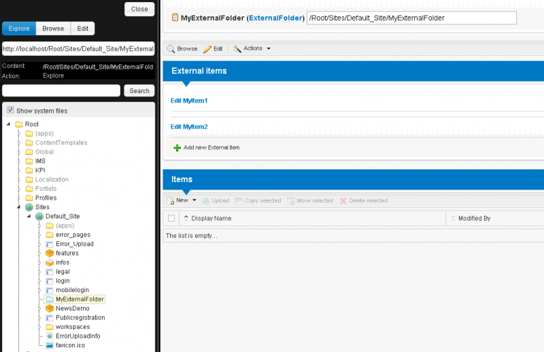Click the infos box icon
Screen dimensions: 544x352
pyautogui.click(x=50, y=262)
